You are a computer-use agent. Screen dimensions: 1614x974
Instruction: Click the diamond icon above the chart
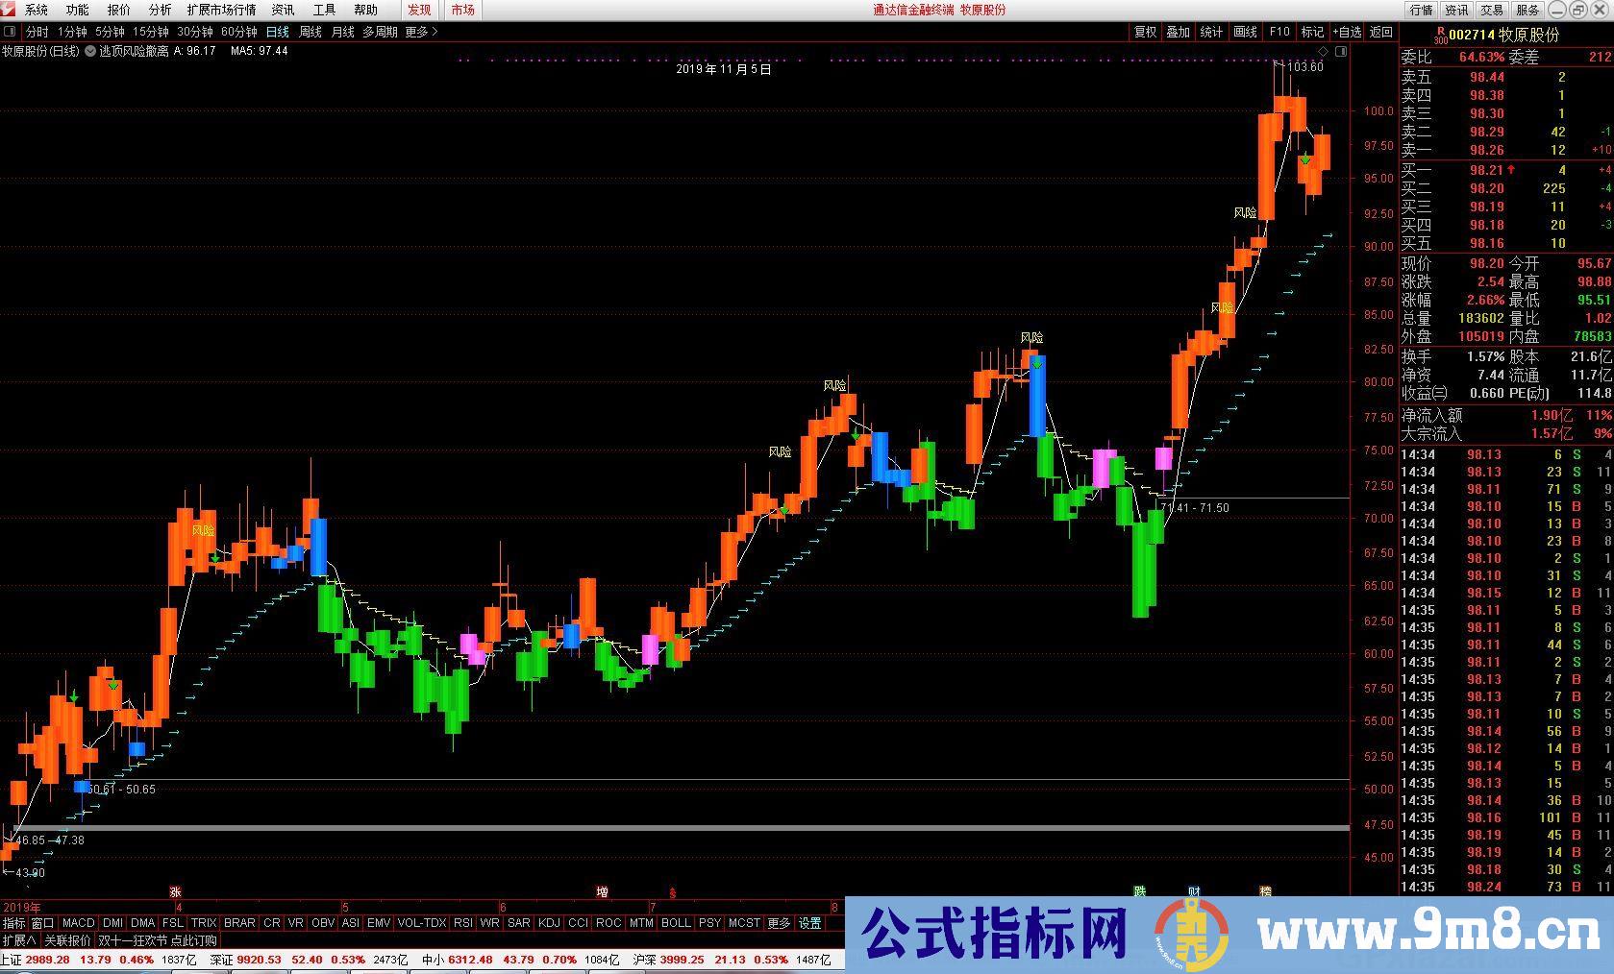point(1323,51)
